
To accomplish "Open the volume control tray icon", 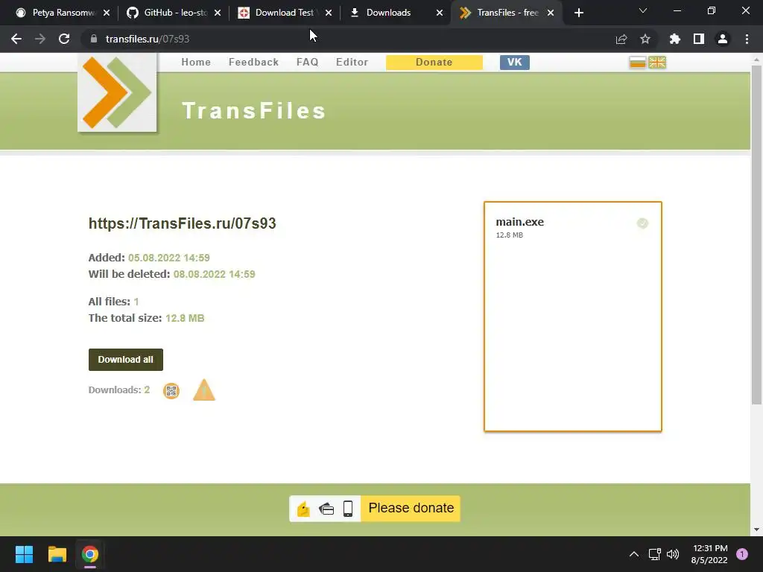I will click(673, 554).
